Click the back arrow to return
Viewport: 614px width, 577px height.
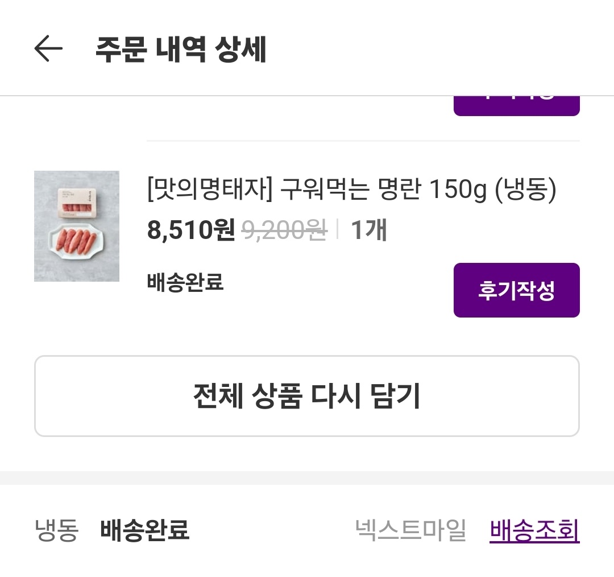(48, 48)
